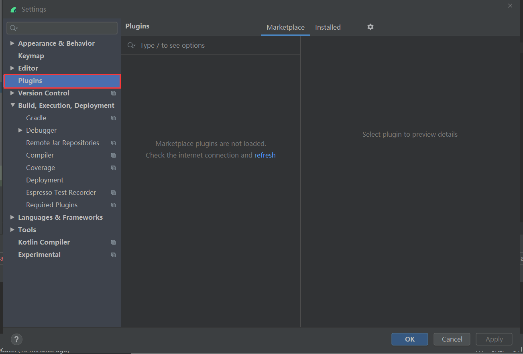This screenshot has height=354, width=523.
Task: Click the config icon beside Gradle
Action: click(113, 118)
